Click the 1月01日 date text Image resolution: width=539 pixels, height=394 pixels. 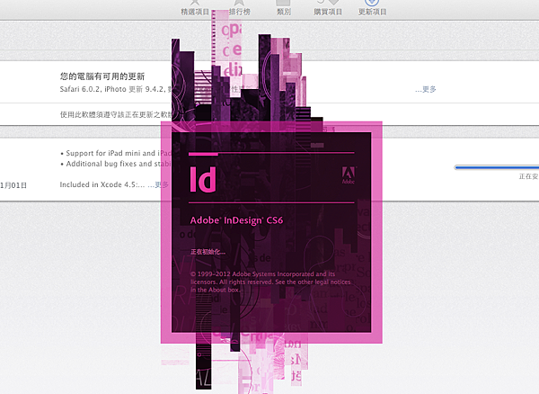[13, 185]
